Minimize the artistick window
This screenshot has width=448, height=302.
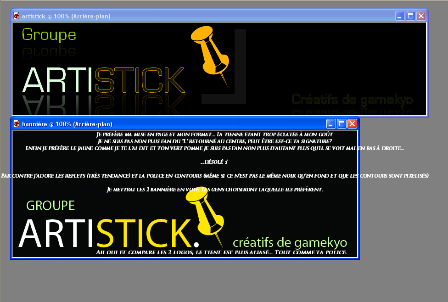(x=400, y=16)
